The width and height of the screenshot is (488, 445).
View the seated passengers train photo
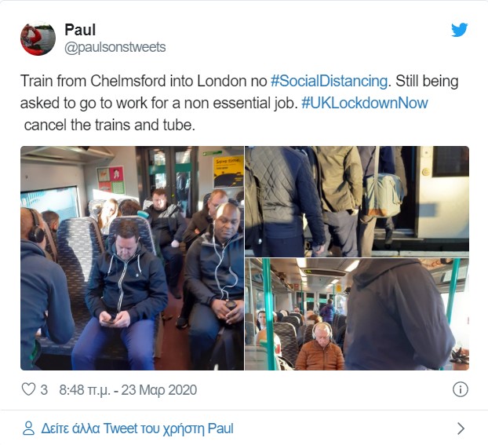133,258
